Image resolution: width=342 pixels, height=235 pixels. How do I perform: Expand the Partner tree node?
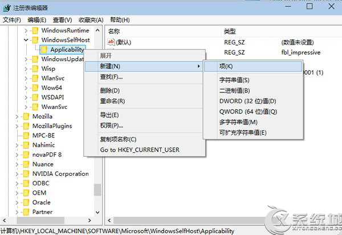click(17, 212)
